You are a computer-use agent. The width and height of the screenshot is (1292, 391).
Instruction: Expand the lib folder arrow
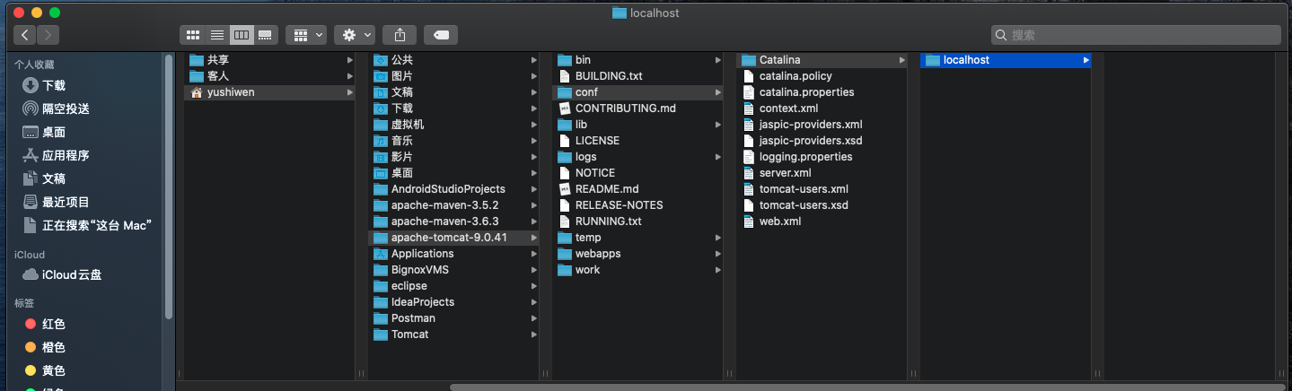tap(717, 125)
